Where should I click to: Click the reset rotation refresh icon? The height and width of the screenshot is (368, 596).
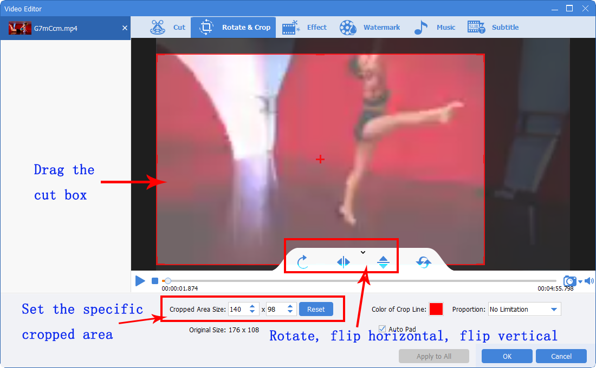[x=423, y=262]
